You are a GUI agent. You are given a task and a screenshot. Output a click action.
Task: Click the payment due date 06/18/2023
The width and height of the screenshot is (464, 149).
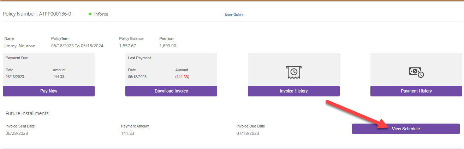click(x=15, y=77)
